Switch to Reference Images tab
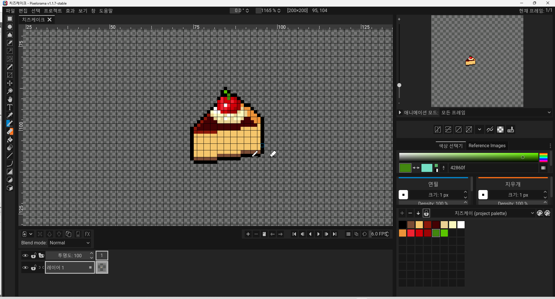 pos(487,146)
